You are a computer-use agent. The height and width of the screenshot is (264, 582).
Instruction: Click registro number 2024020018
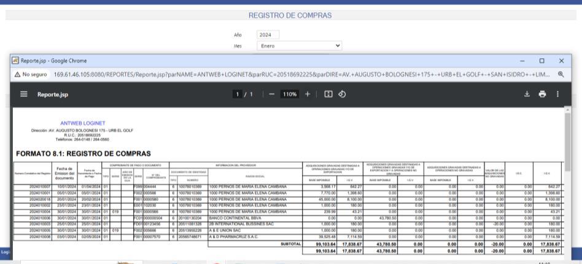pyautogui.click(x=39, y=200)
